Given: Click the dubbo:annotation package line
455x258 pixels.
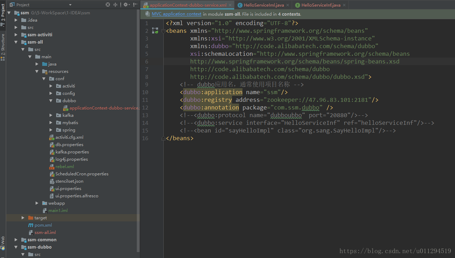Looking at the screenshot, I should tap(256, 108).
